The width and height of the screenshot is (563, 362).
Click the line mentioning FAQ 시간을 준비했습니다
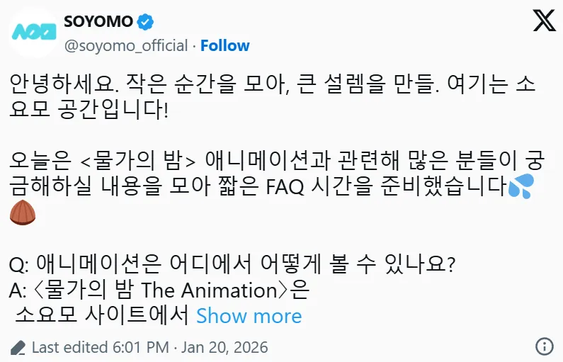click(258, 188)
